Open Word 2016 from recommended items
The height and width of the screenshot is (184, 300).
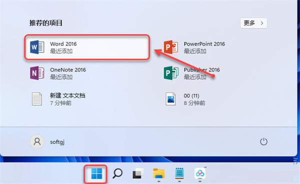[87, 47]
